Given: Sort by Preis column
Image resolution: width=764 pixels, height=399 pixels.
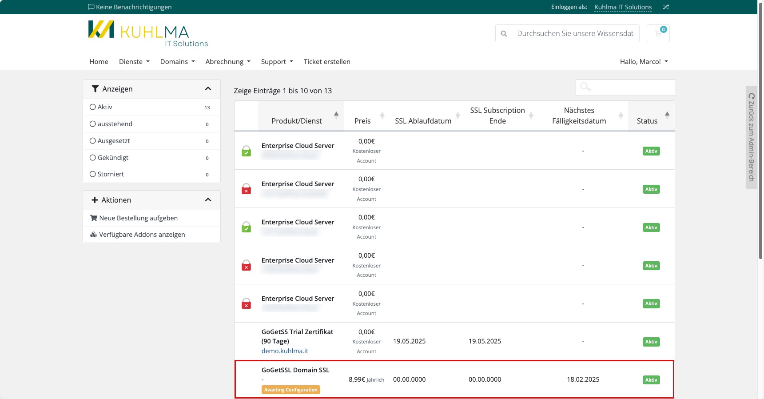Looking at the screenshot, I should 366,116.
